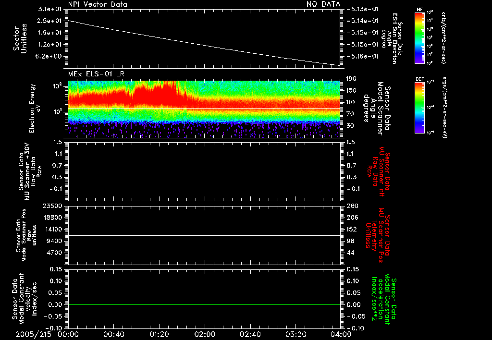Click the 01:20 time axis label
Image resolution: width=492 pixels, height=340 pixels.
160,334
